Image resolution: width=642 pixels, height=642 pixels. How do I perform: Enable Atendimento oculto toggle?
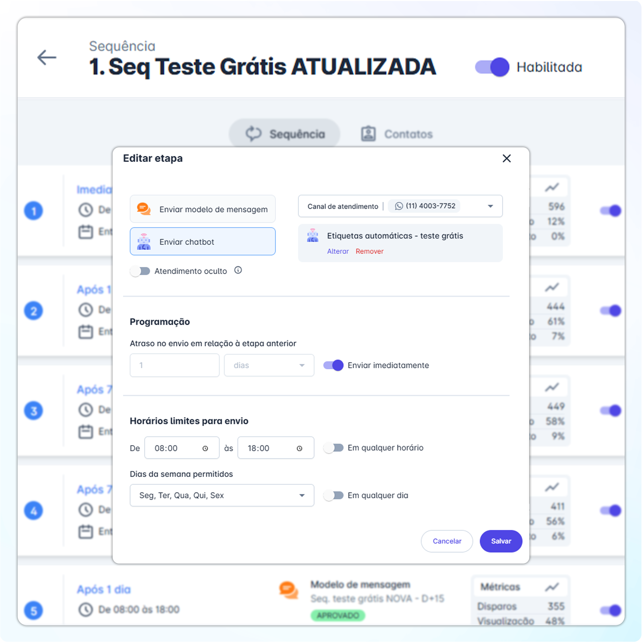[x=140, y=271]
